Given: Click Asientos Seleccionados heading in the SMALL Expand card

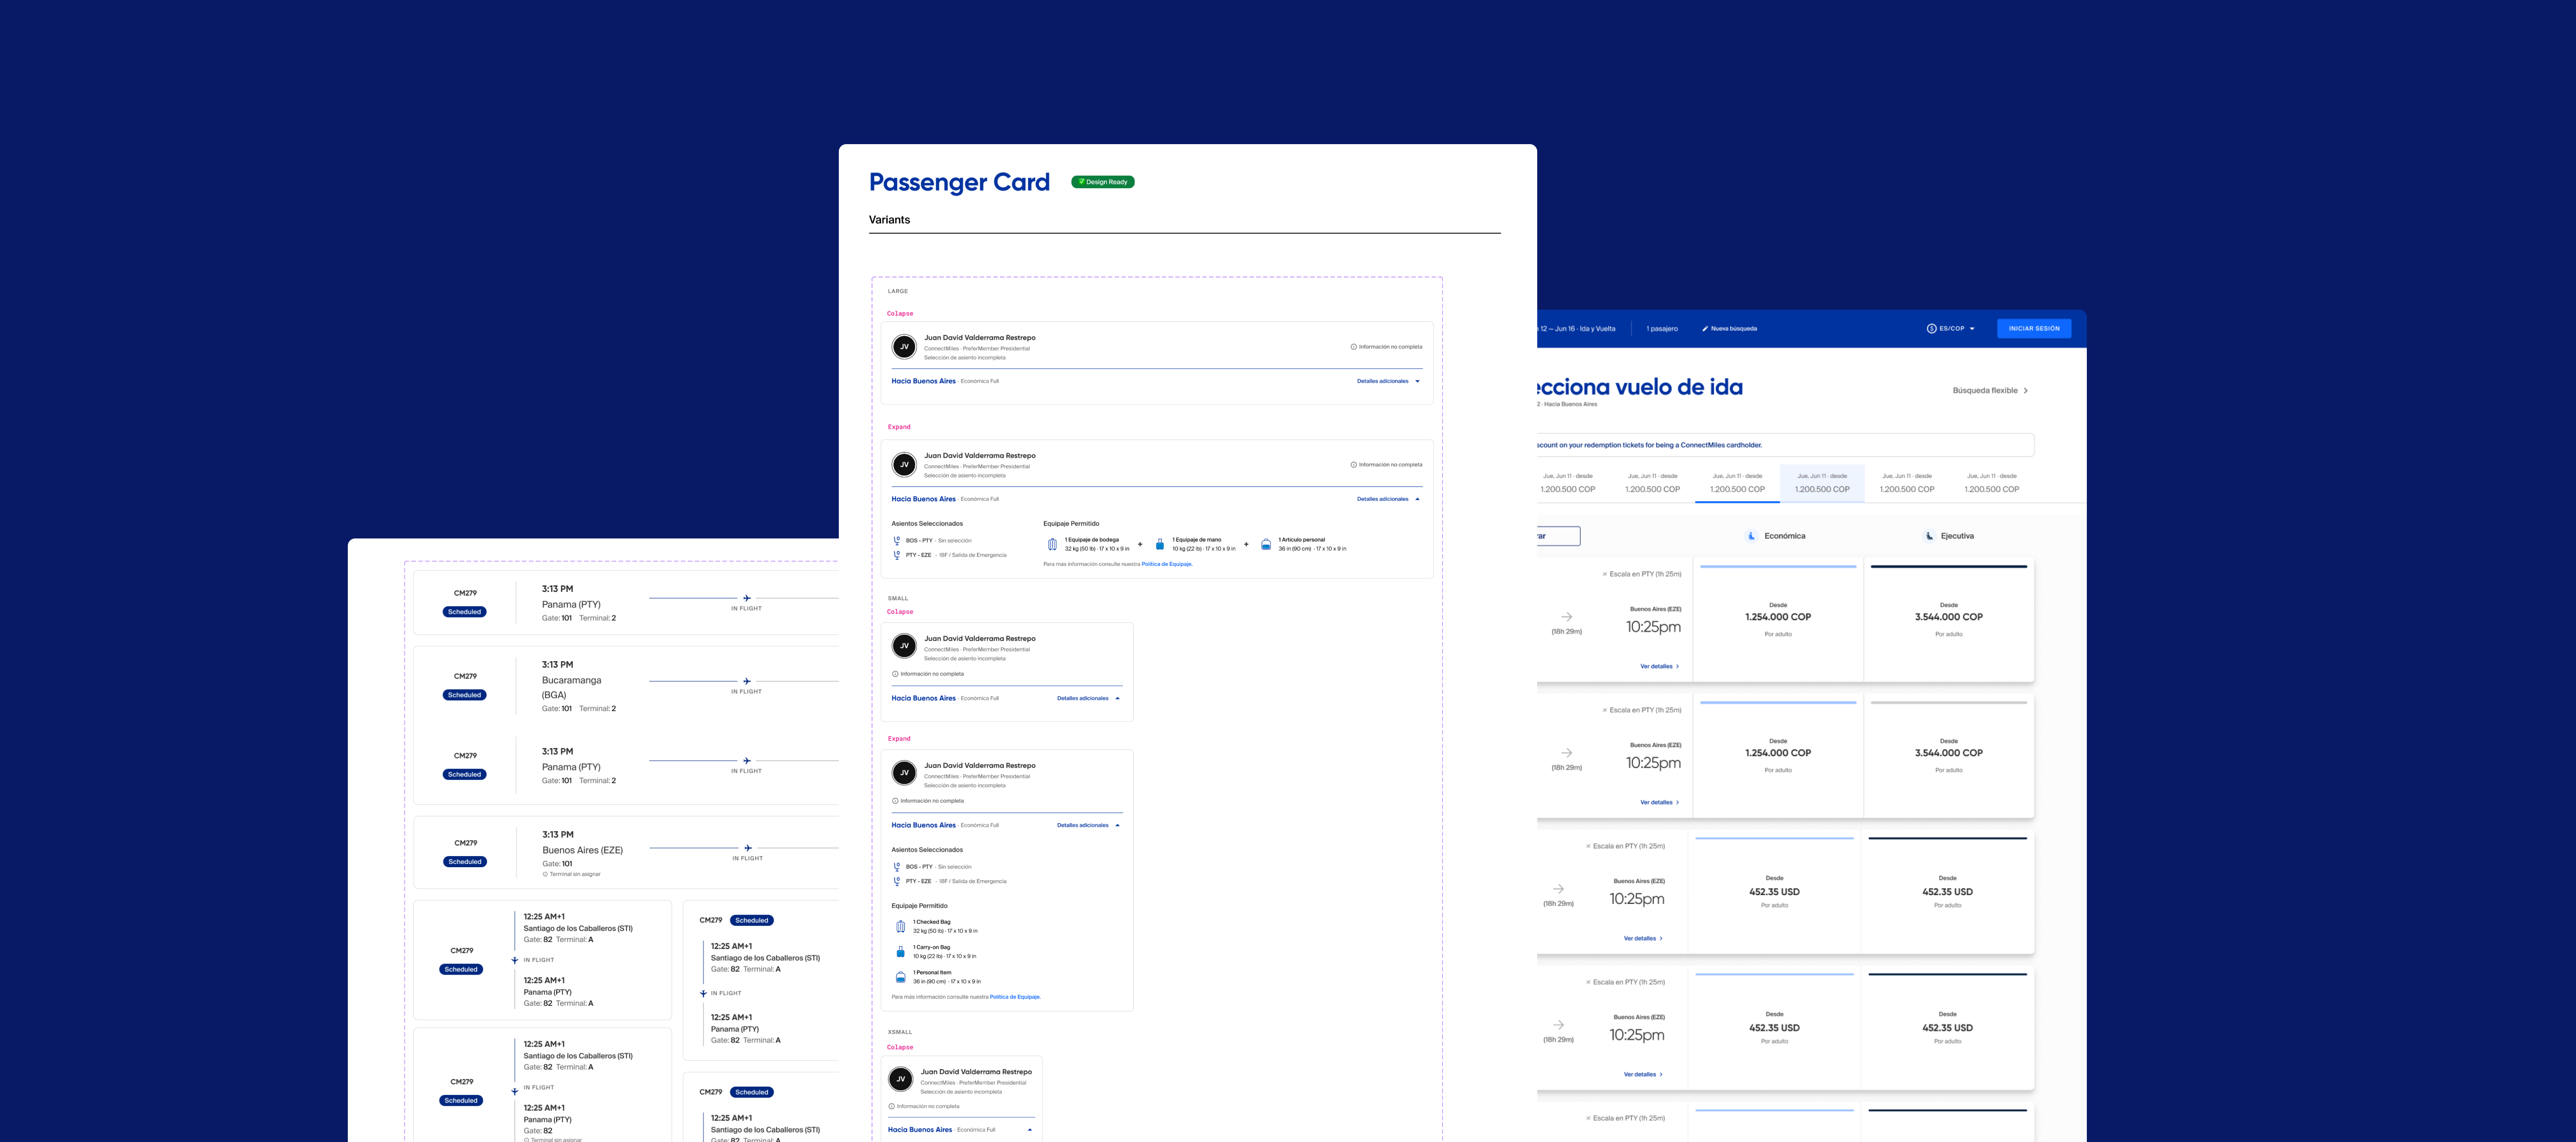Looking at the screenshot, I should click(x=927, y=850).
